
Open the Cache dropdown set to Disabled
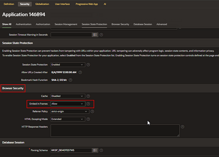click(x=68, y=96)
